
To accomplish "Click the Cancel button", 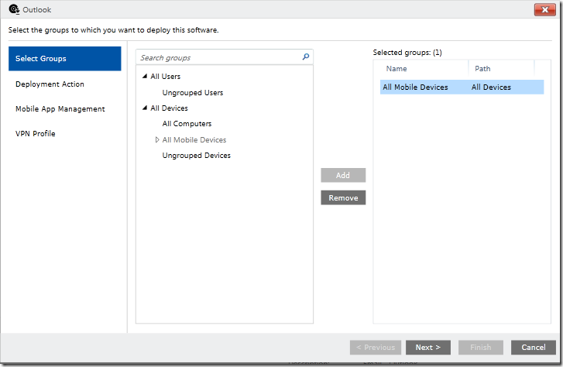I will 534,347.
